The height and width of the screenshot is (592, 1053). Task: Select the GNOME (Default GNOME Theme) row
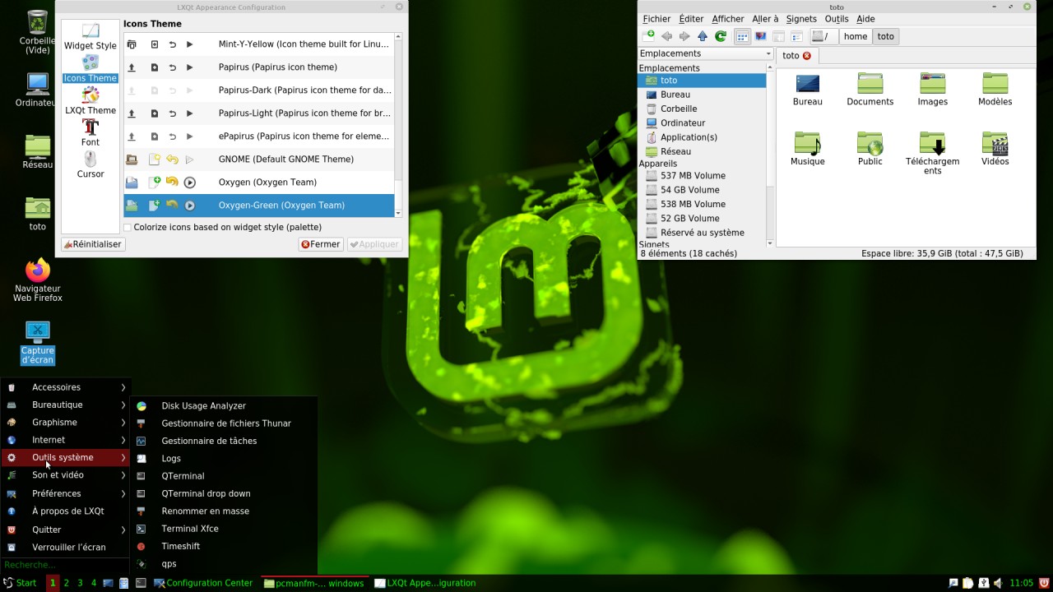259,160
